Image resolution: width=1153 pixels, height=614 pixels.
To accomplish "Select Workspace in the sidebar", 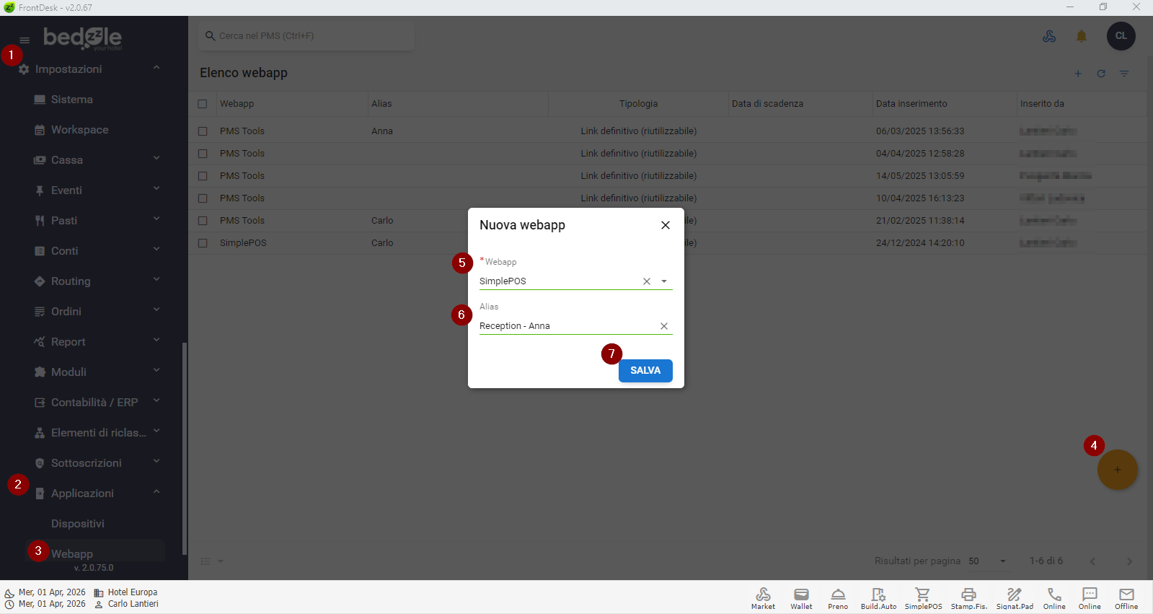I will (x=79, y=130).
